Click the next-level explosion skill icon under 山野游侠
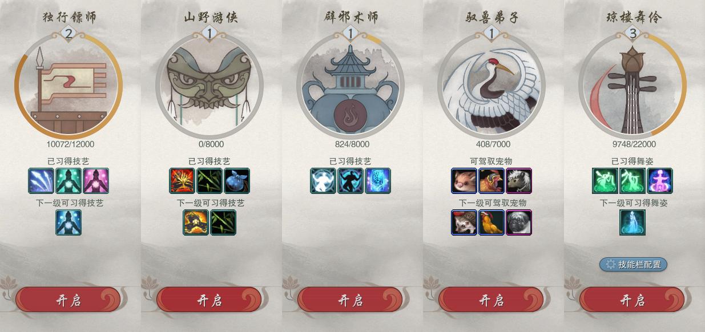The height and width of the screenshot is (332, 705). (x=196, y=222)
